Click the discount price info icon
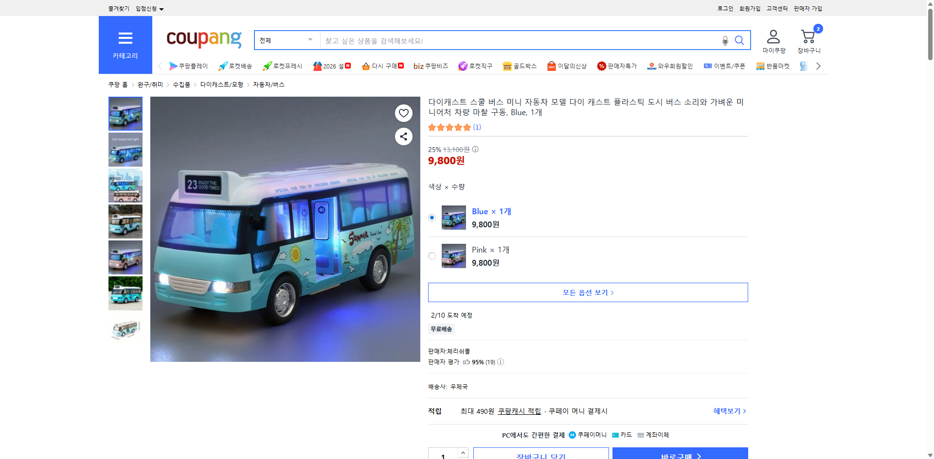934x459 pixels. coord(475,150)
